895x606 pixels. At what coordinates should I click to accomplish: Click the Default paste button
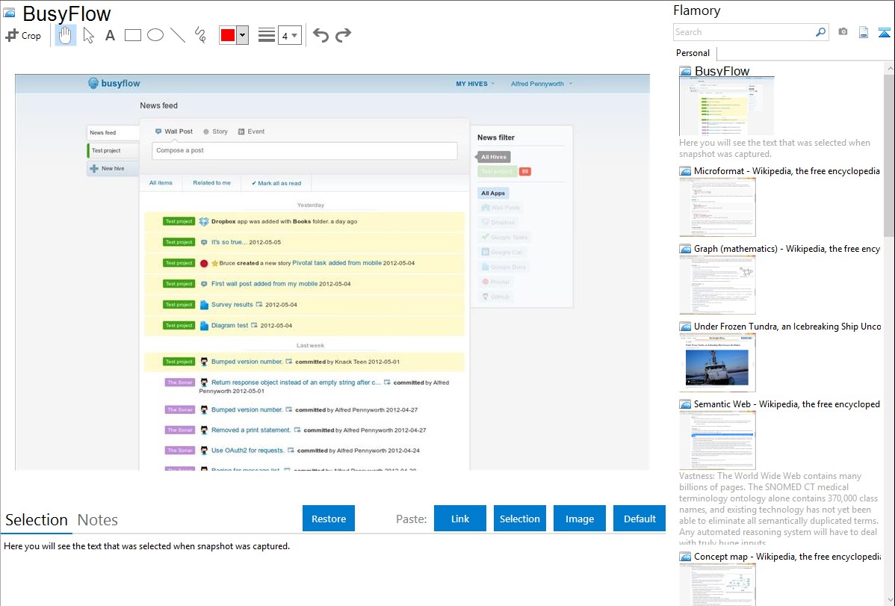coord(639,519)
